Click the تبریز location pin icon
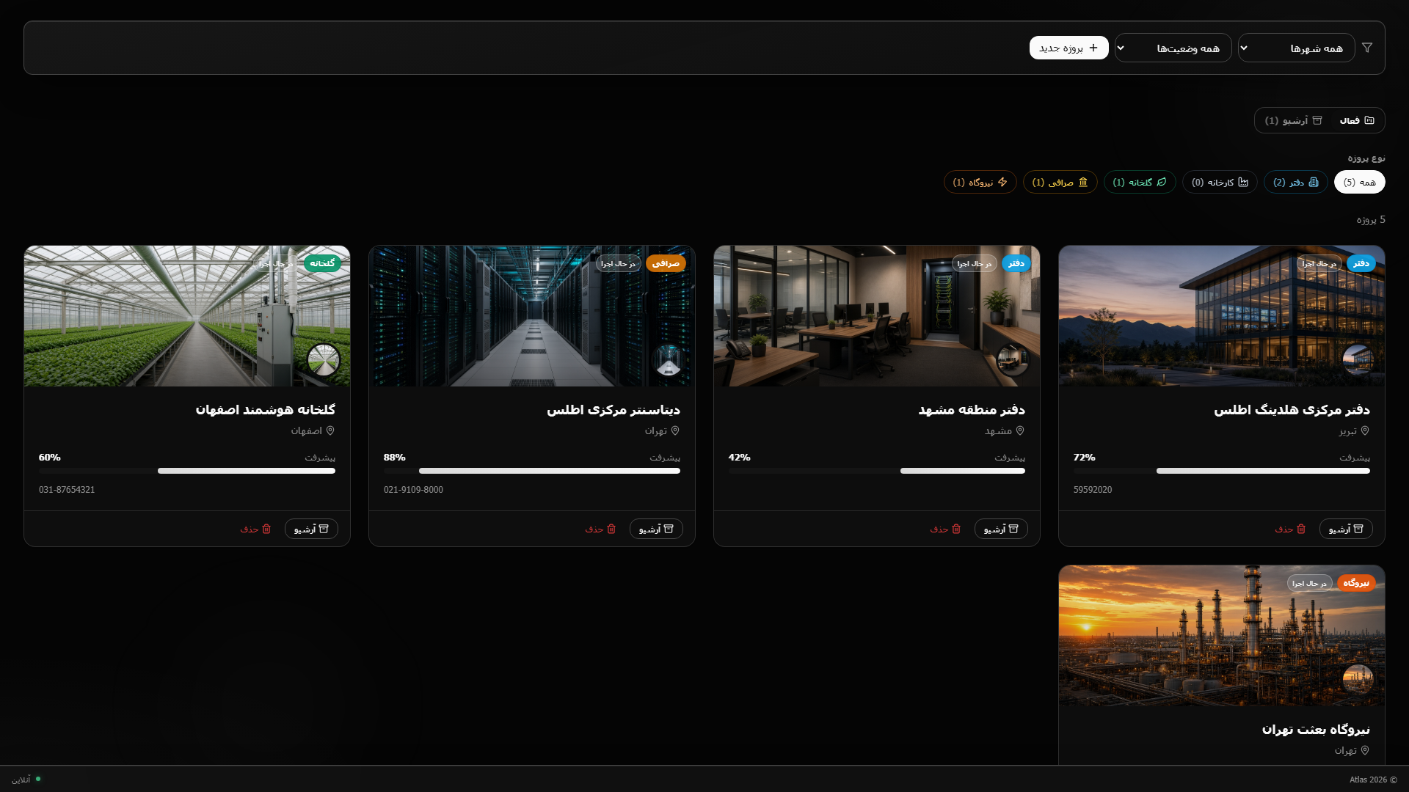This screenshot has height=792, width=1409. [1365, 430]
